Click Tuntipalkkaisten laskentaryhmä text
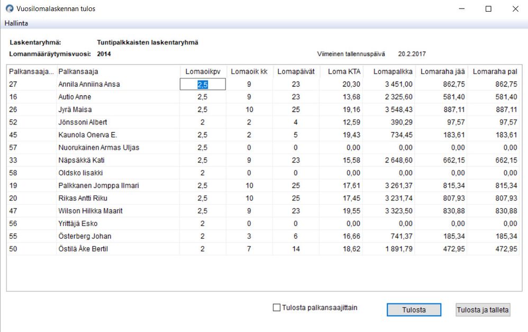This screenshot has width=528, height=332. (x=148, y=42)
